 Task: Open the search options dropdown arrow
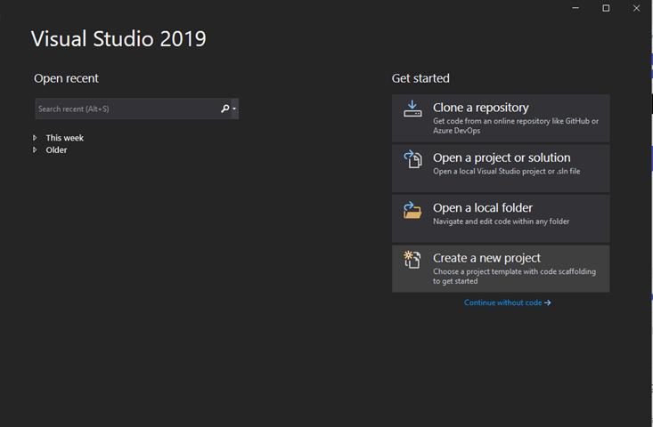coord(234,109)
